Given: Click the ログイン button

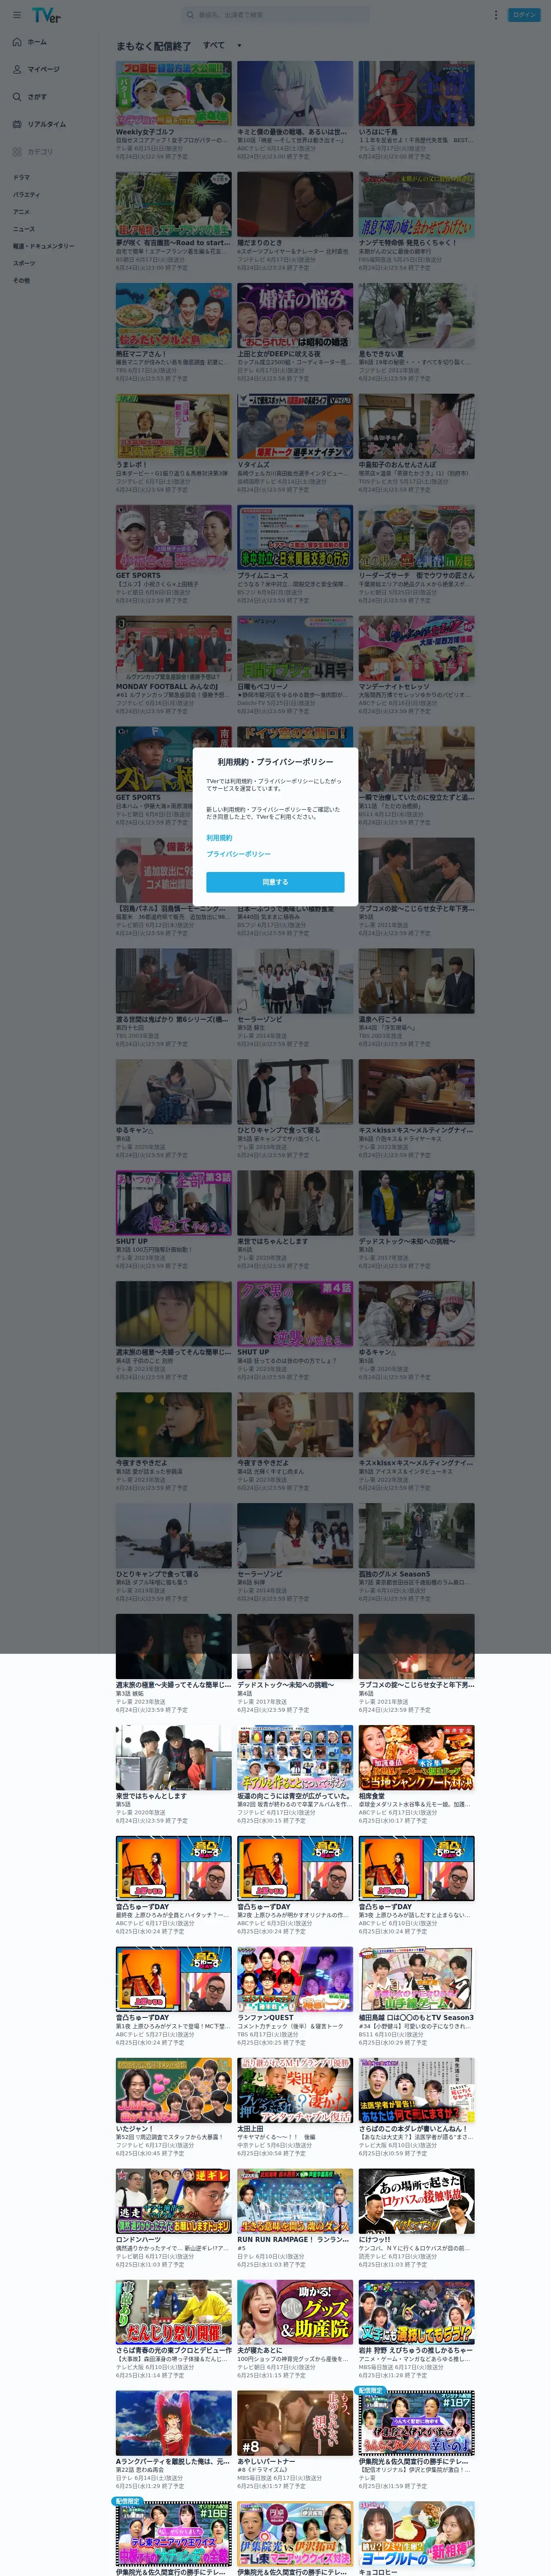Looking at the screenshot, I should click(x=525, y=15).
